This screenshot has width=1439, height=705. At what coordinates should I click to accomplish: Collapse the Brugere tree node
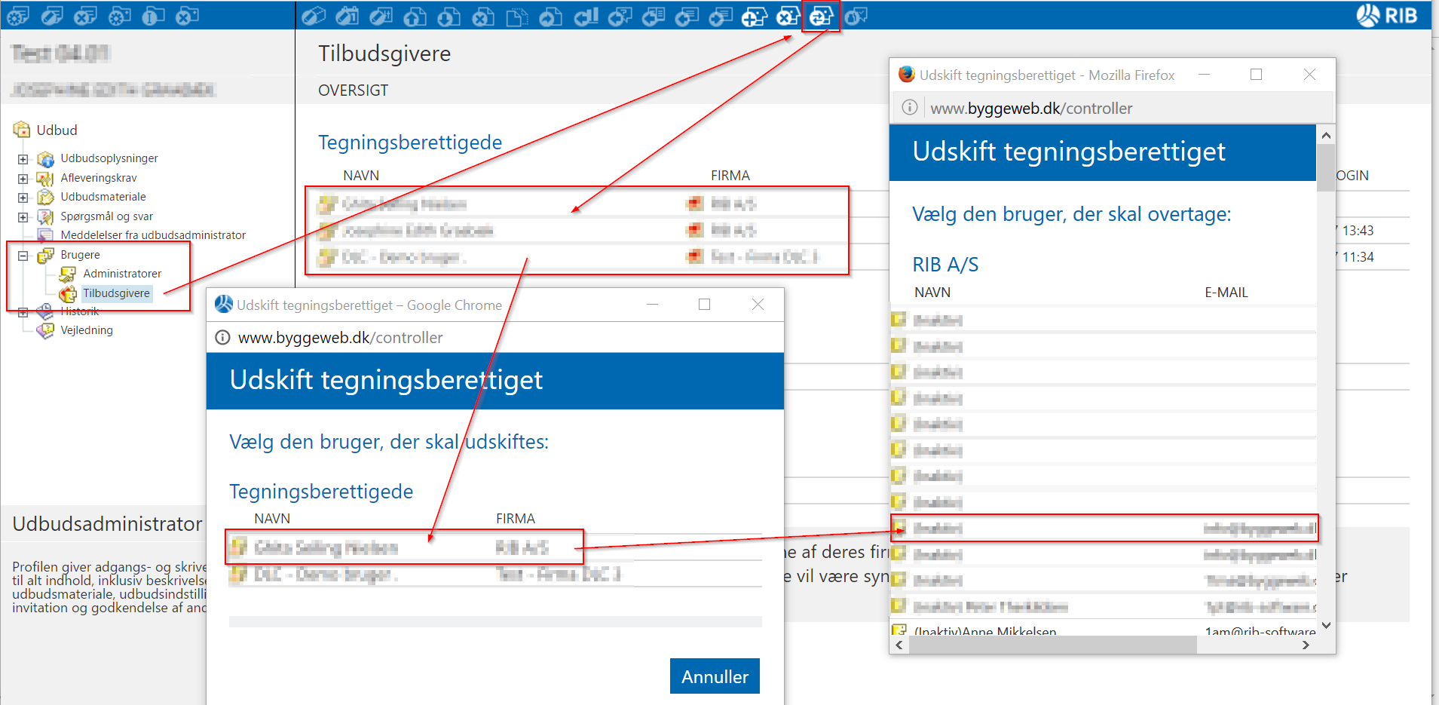[x=23, y=256]
